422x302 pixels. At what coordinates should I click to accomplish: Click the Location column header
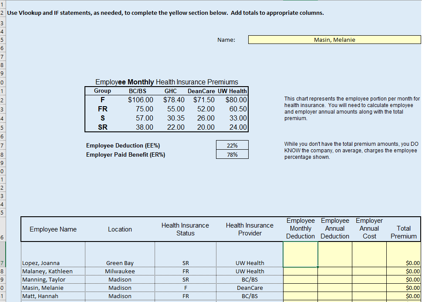click(120, 229)
